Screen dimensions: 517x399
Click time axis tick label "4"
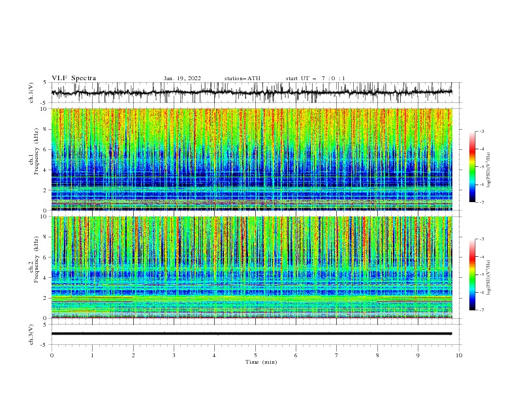click(x=214, y=355)
